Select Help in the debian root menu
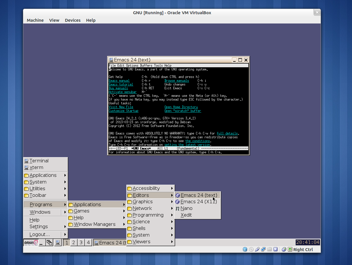The width and height of the screenshot is (352, 265). tap(46, 220)
